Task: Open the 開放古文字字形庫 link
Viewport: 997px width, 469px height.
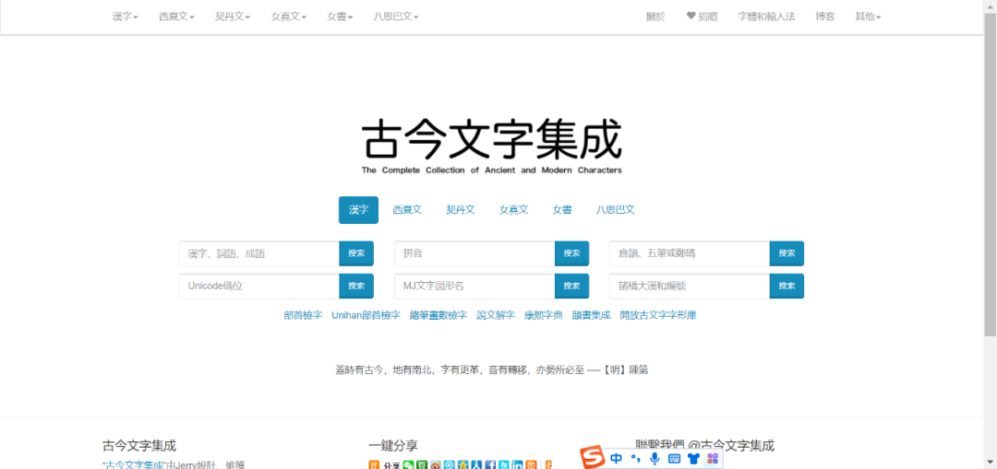Action: (658, 315)
